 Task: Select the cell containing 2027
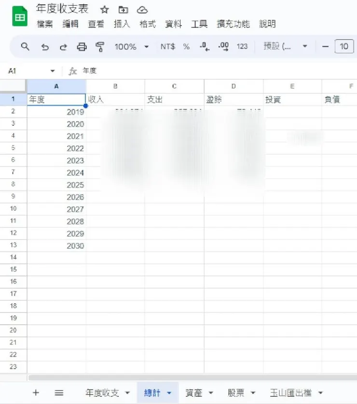56,209
